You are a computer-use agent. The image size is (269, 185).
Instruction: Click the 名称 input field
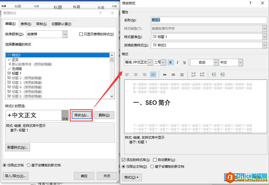(x=209, y=20)
